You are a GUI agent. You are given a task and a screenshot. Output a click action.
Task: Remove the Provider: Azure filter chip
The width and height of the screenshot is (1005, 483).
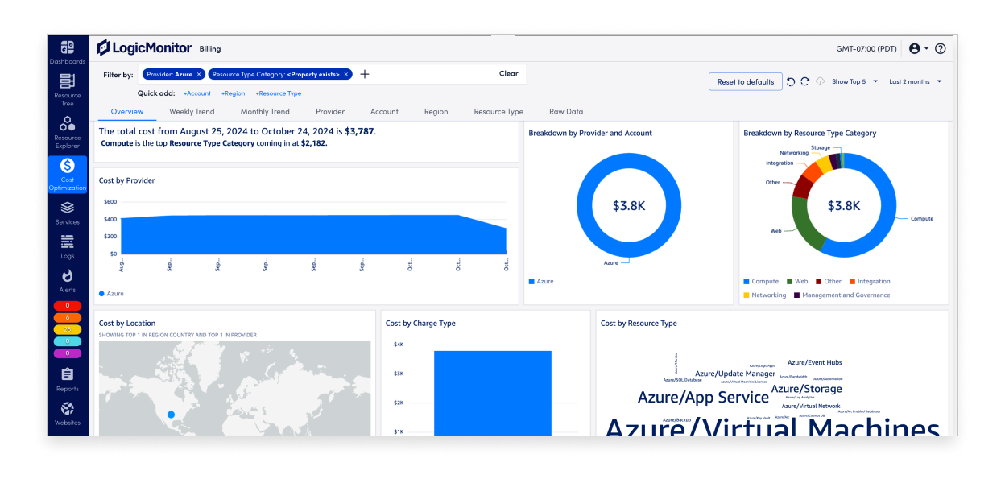pos(199,73)
